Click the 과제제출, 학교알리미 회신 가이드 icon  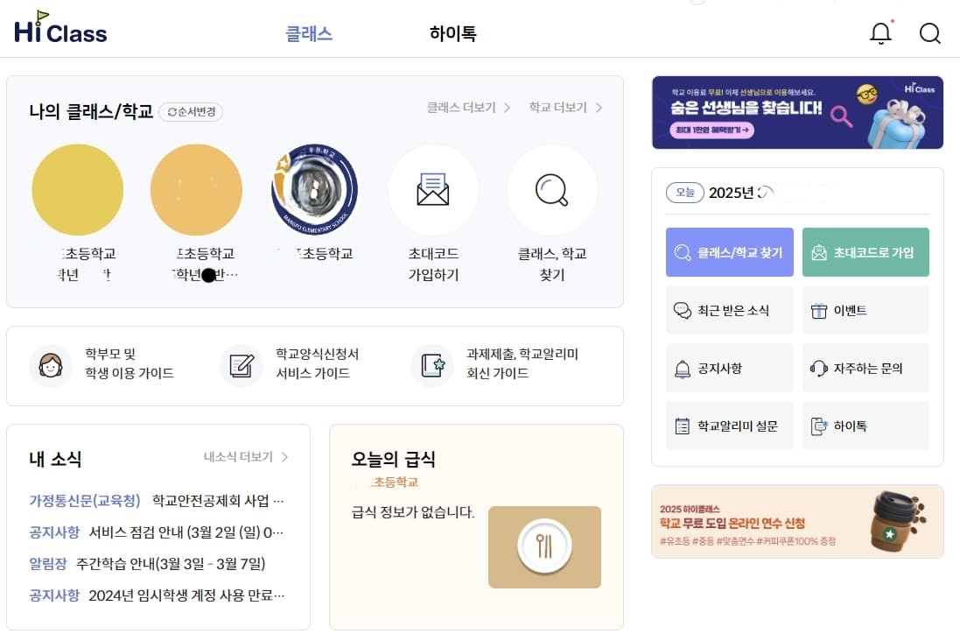(x=432, y=366)
